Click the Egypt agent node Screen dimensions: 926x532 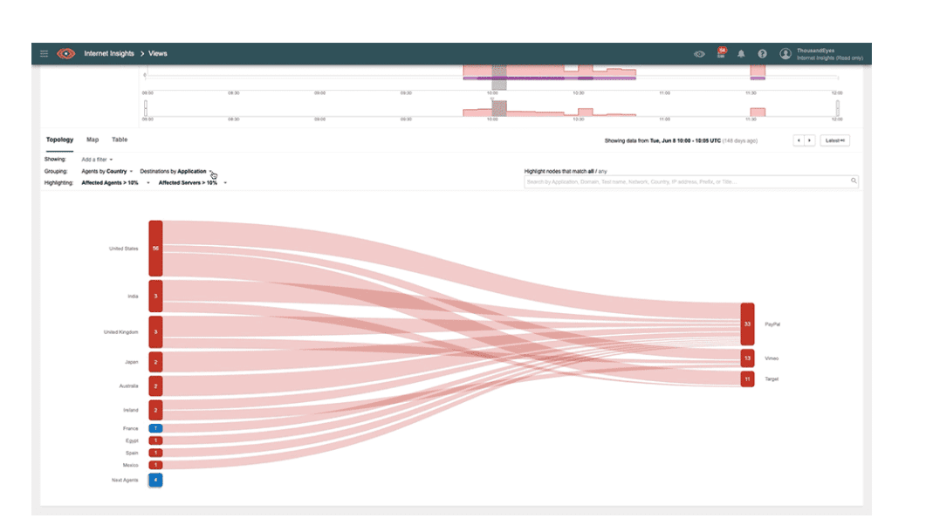coord(155,440)
